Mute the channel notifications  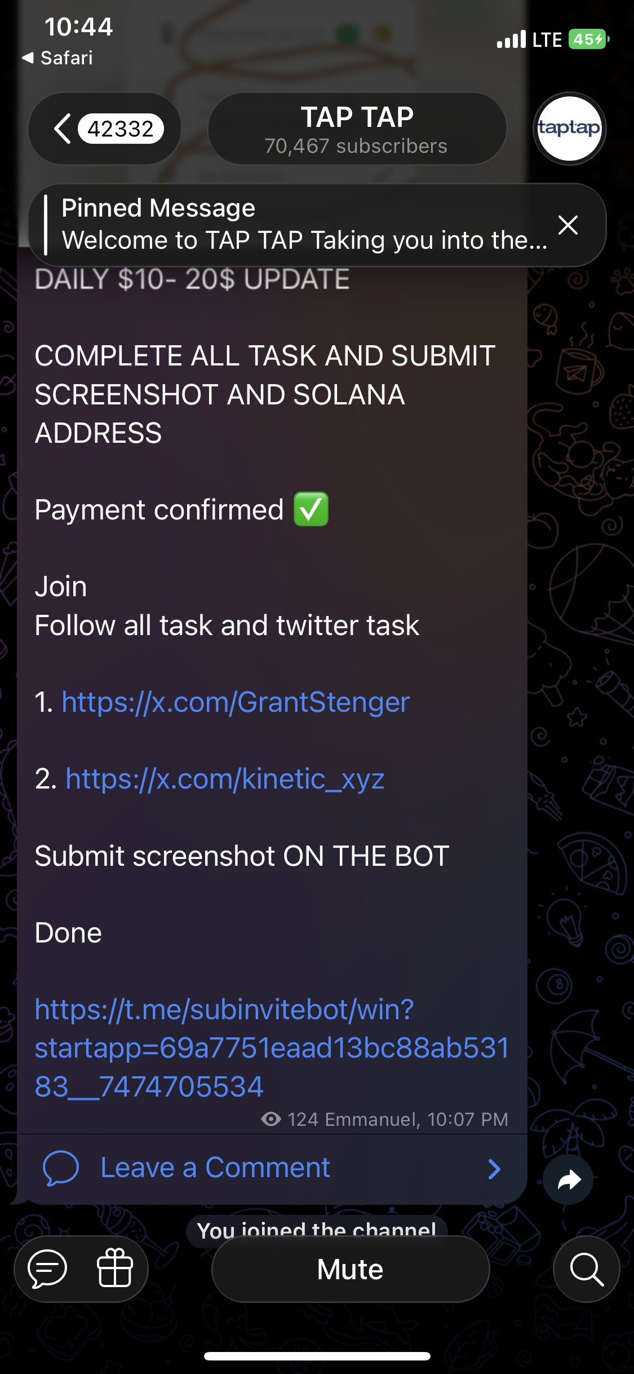[350, 1269]
